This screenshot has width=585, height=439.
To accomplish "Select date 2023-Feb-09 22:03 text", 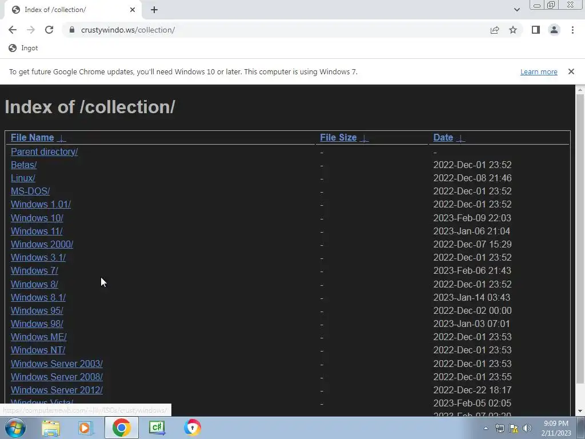I will coord(472,218).
